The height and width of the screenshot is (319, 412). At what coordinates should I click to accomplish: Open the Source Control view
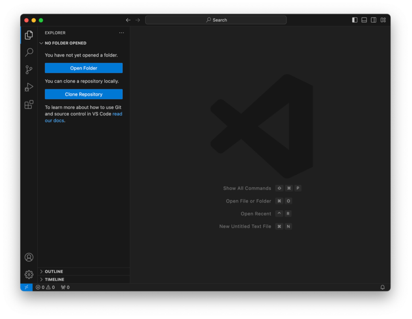pos(29,70)
